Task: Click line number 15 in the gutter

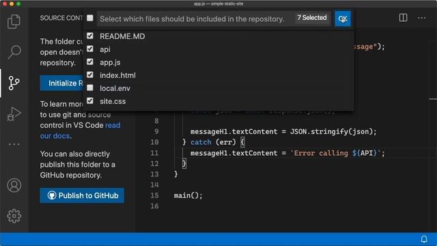Action: [x=154, y=195]
